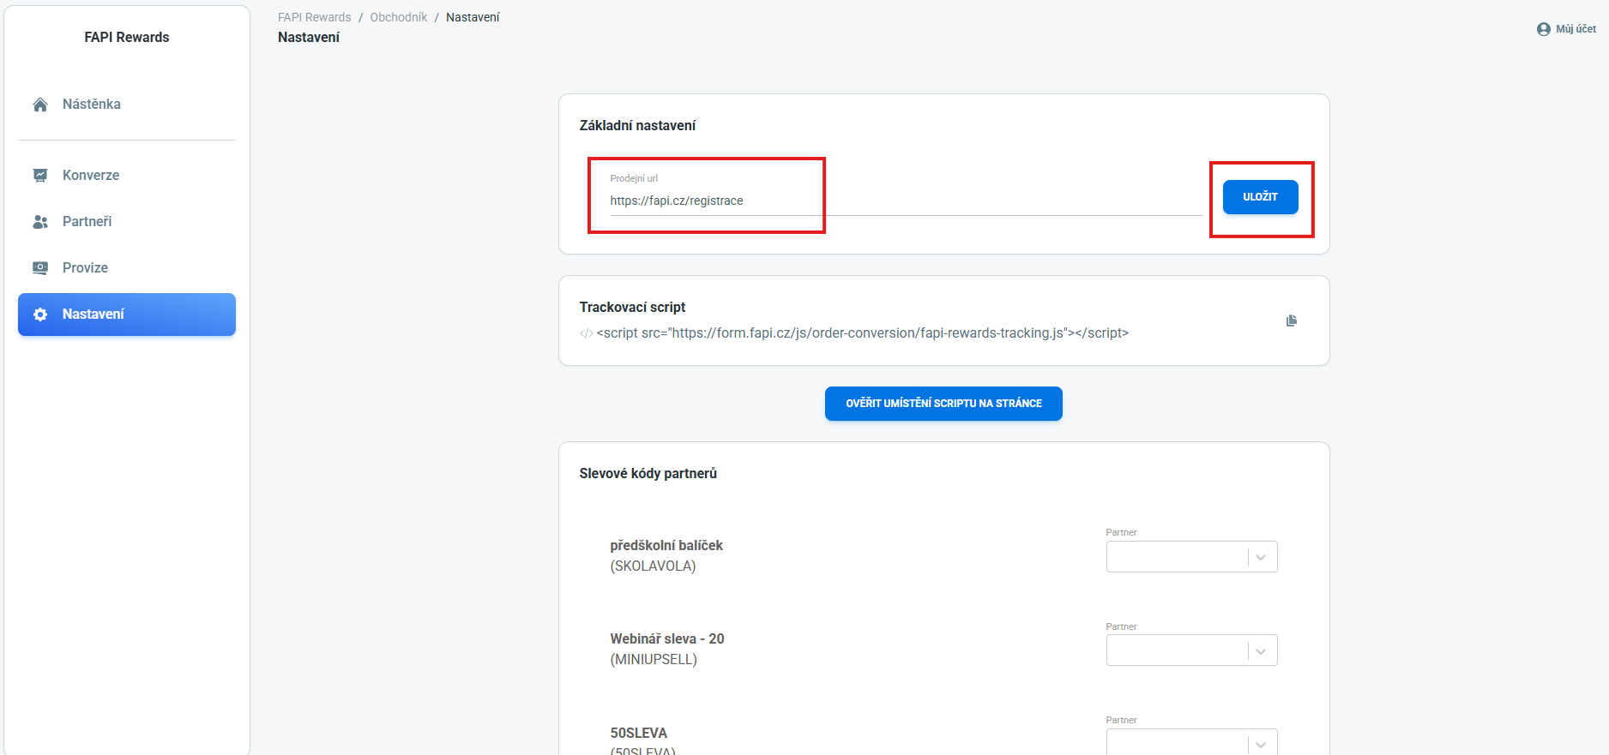The image size is (1609, 755).
Task: Save settings with the ULOŽIT button
Action: click(x=1260, y=197)
